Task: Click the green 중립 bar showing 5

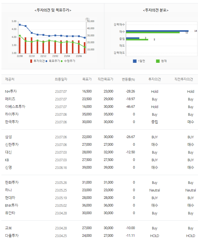Action: pos(137,40)
